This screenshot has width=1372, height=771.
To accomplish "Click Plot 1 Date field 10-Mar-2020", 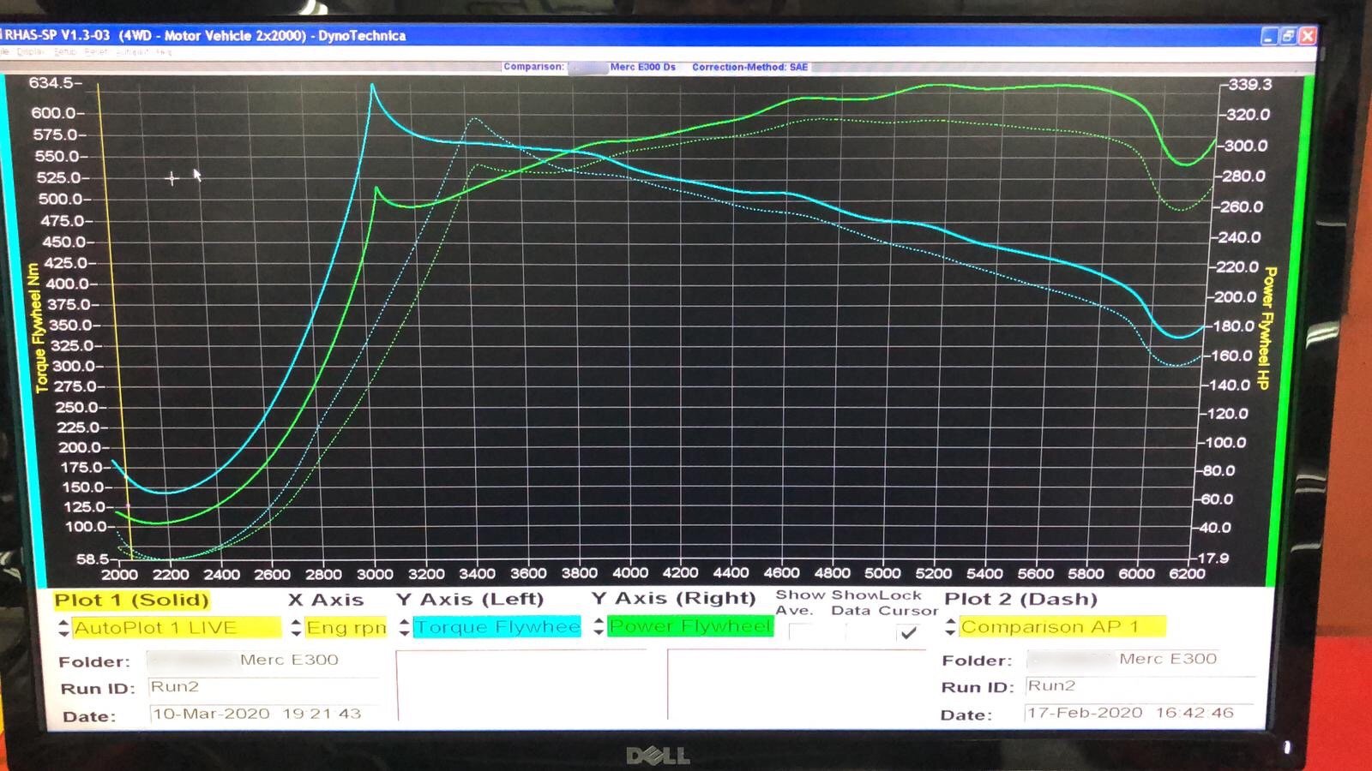I will coord(264,714).
